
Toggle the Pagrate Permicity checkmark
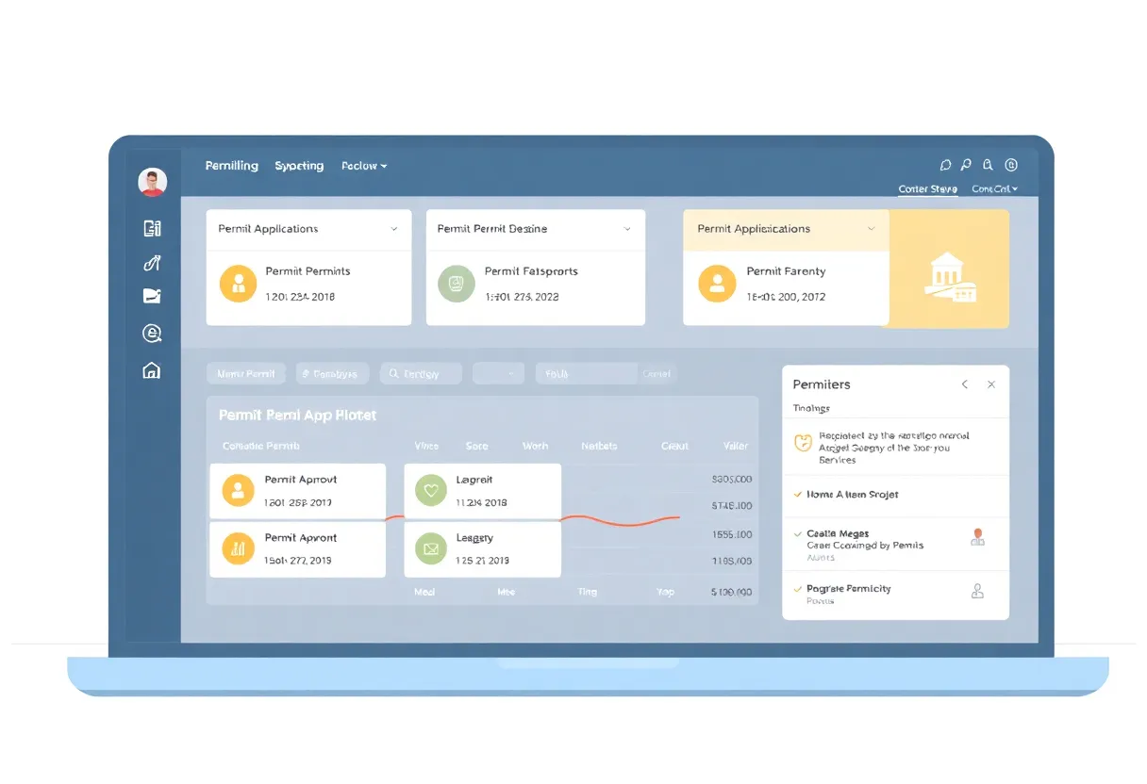pos(798,587)
